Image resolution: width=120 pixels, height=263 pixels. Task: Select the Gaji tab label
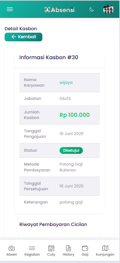point(85,254)
